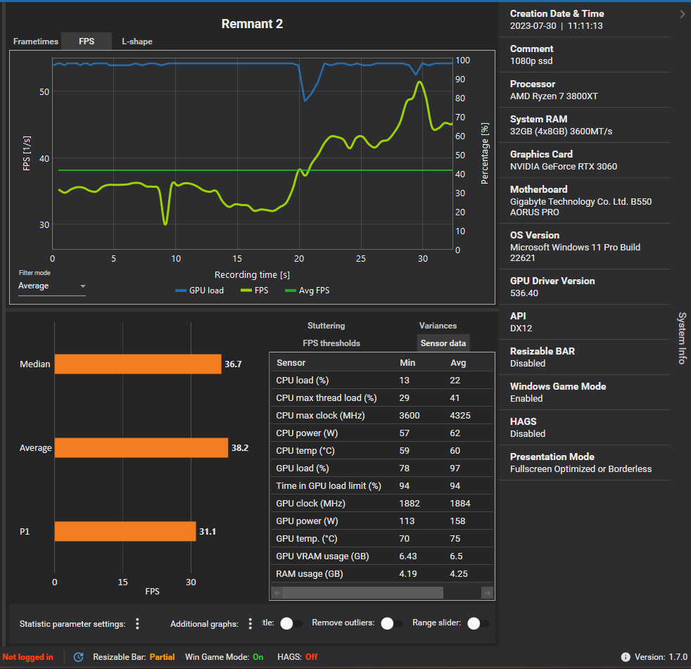Screen dimensions: 691x669
Task: Select the RAM usage (GB) row
Action: click(381, 574)
